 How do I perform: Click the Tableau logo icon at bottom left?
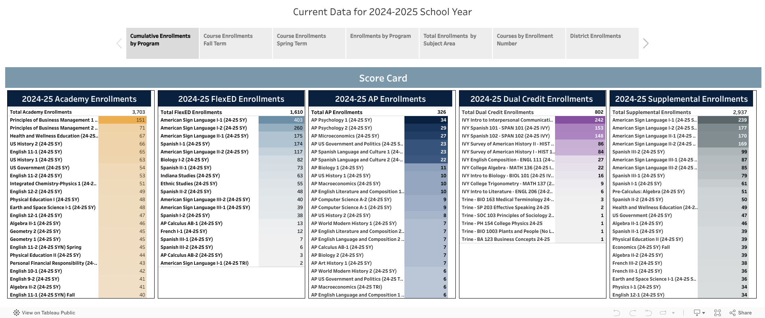click(16, 313)
